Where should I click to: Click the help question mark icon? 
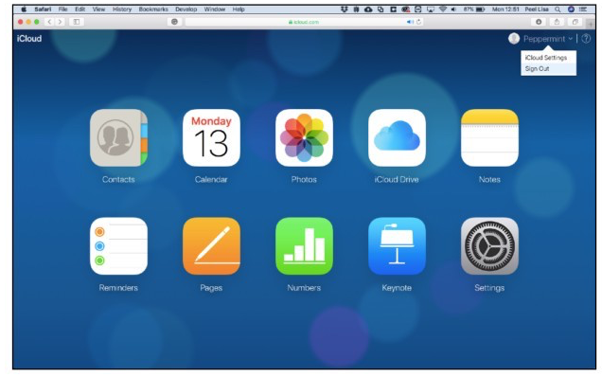point(586,39)
